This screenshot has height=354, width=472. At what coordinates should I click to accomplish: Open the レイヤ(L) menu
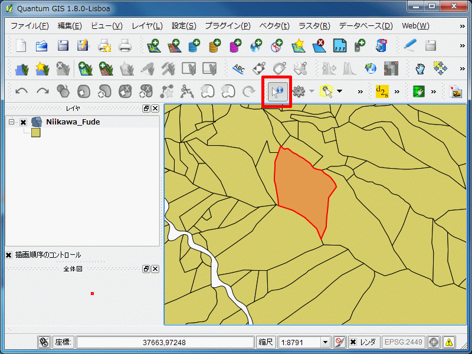[147, 26]
